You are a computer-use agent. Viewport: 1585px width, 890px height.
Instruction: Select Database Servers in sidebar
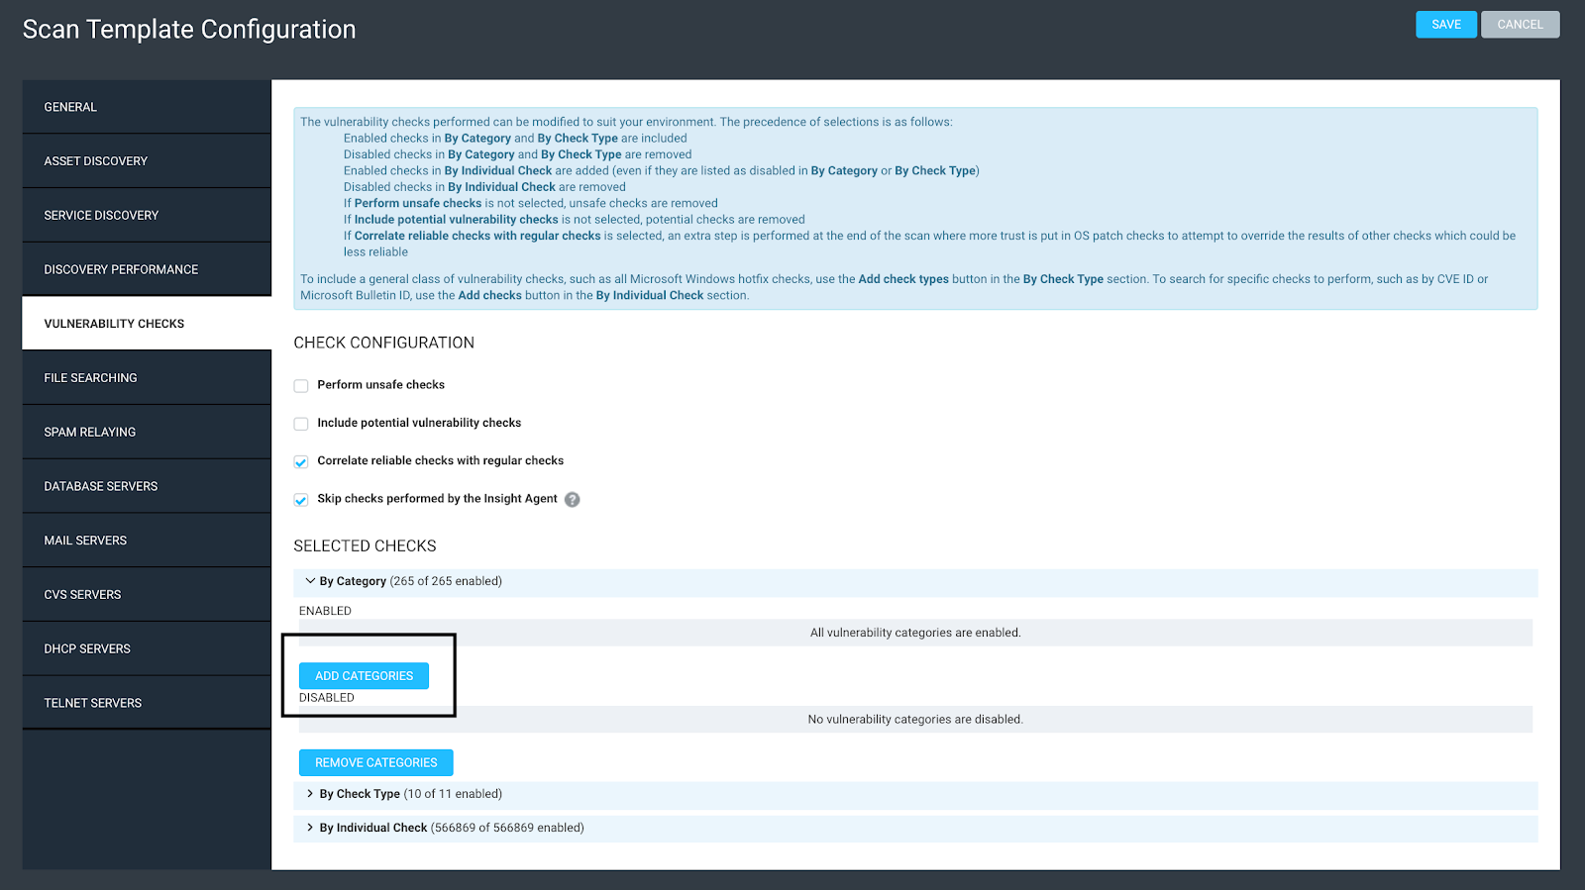(147, 486)
